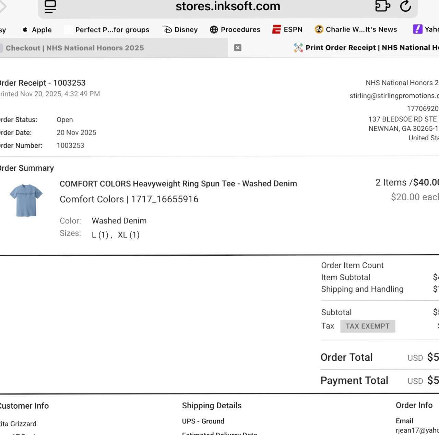Click the blue t-shirt product thumbnail

point(26,200)
